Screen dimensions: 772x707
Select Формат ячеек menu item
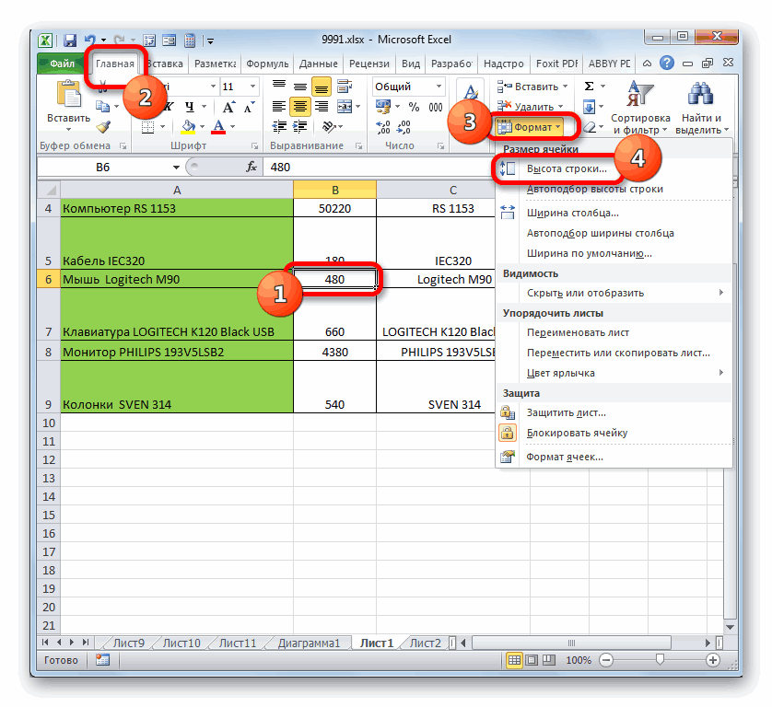614,458
